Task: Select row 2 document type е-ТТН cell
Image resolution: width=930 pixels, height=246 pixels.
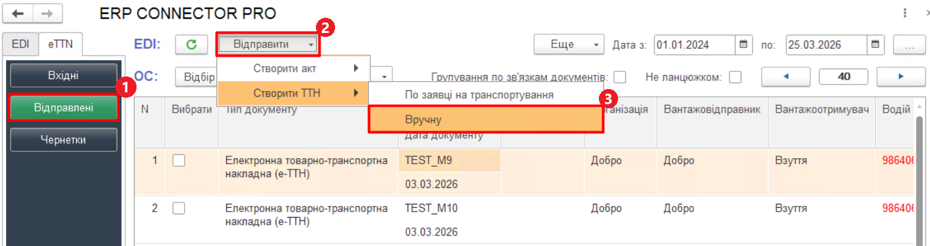Action: [308, 220]
